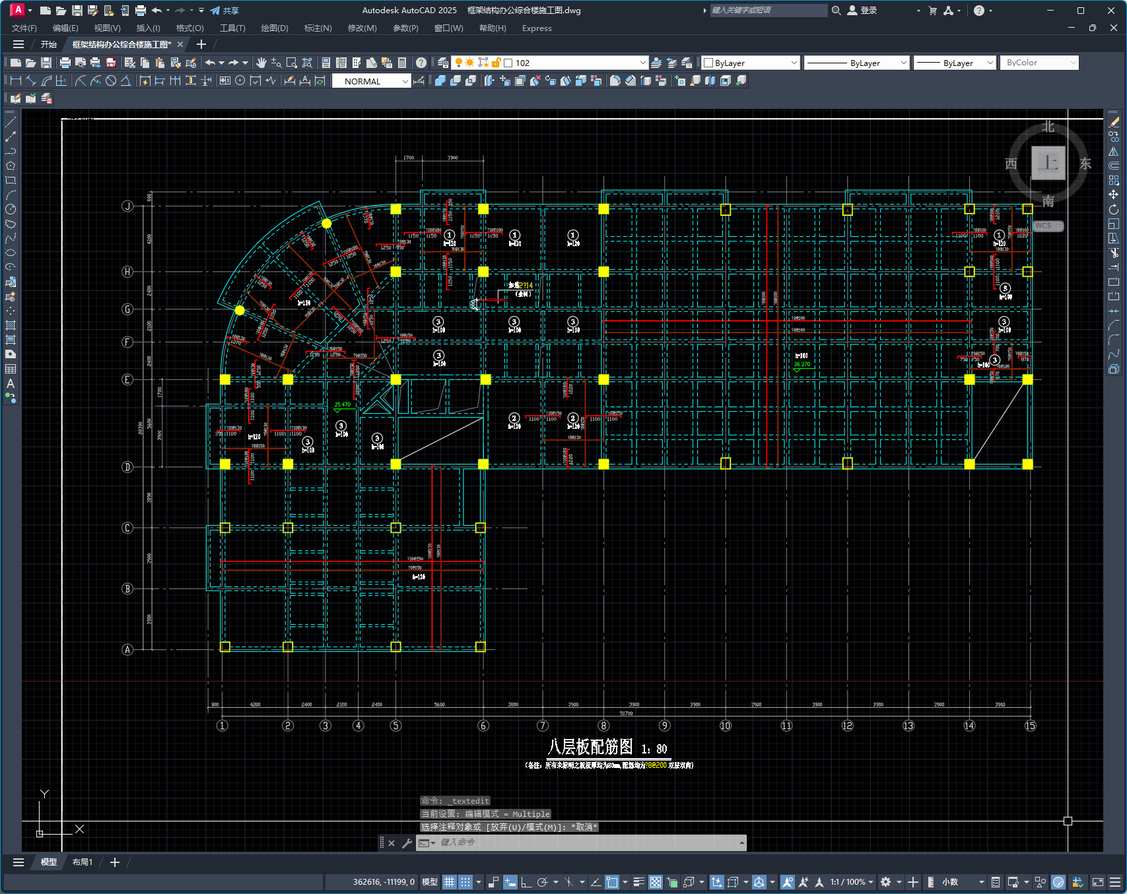Screen dimensions: 1127x894
Task: Click the 上 top face of ViewCube
Action: pyautogui.click(x=1048, y=162)
